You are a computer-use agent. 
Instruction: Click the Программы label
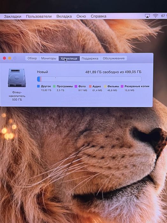click(65, 86)
